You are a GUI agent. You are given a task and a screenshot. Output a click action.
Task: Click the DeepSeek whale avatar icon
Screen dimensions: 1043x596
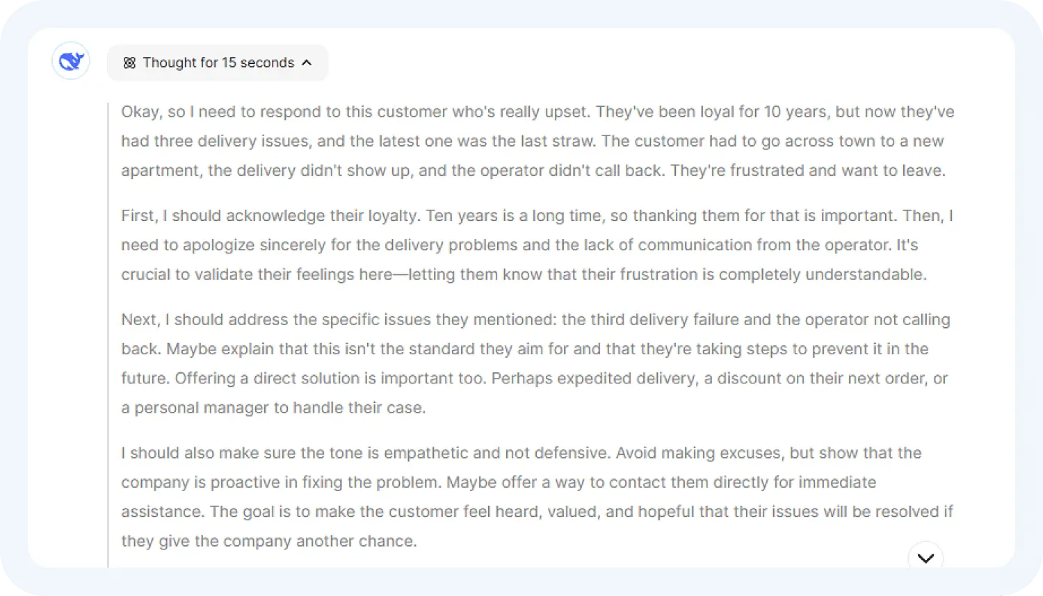(71, 61)
